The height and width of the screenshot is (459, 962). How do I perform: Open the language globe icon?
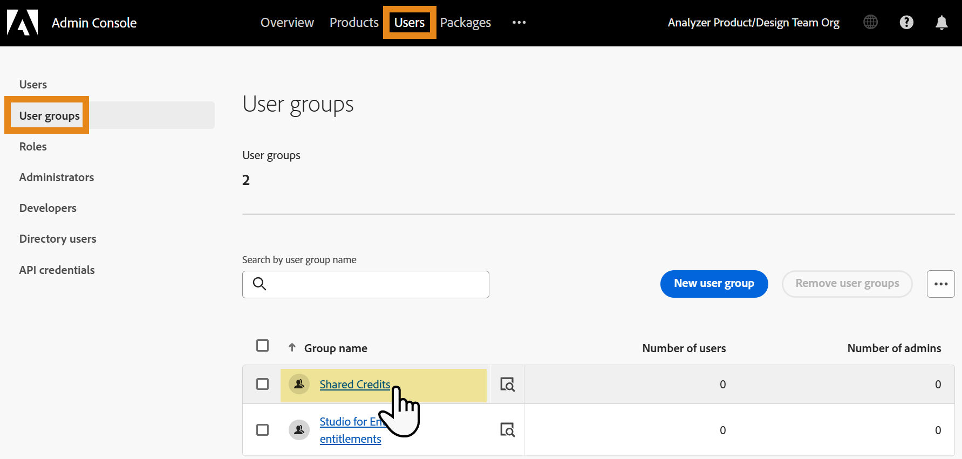pos(870,22)
